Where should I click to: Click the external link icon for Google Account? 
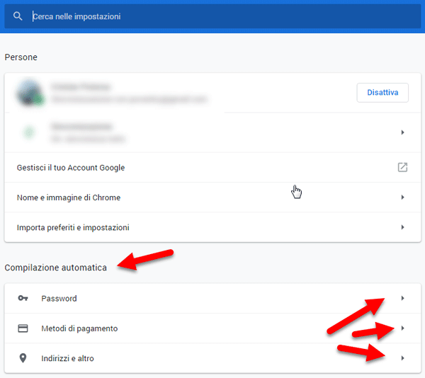[x=402, y=167]
